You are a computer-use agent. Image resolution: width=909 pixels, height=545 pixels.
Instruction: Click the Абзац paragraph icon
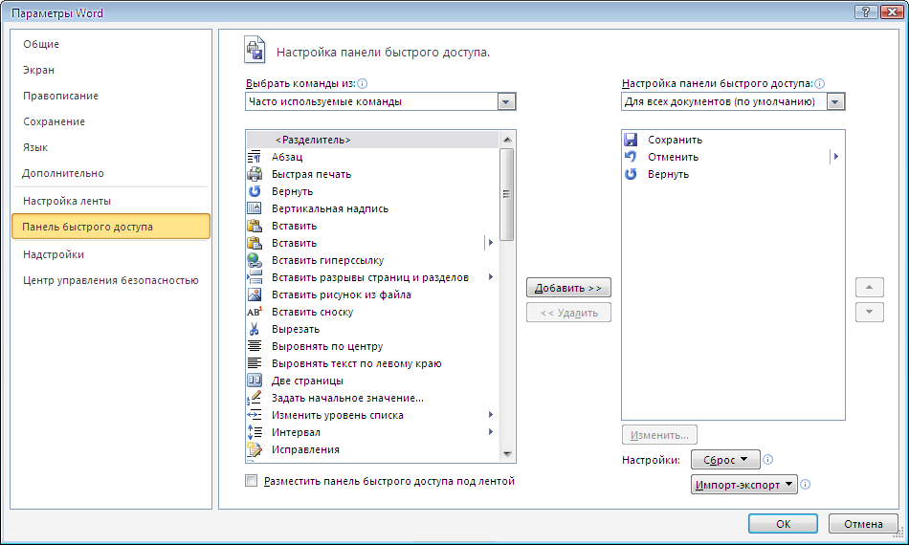(254, 157)
